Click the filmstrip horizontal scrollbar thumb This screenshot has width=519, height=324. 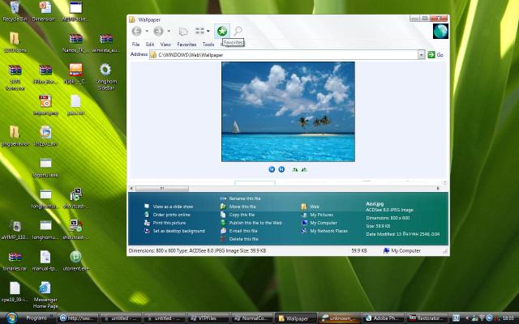(x=162, y=189)
